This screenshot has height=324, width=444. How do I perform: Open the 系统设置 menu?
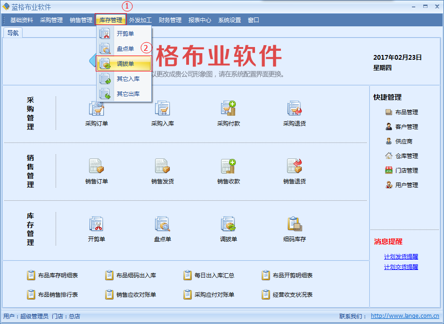pyautogui.click(x=230, y=20)
